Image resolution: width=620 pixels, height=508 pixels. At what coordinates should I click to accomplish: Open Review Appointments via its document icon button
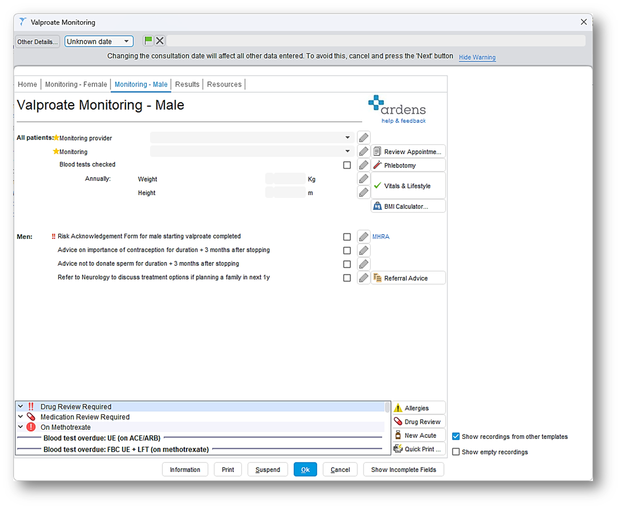point(408,151)
